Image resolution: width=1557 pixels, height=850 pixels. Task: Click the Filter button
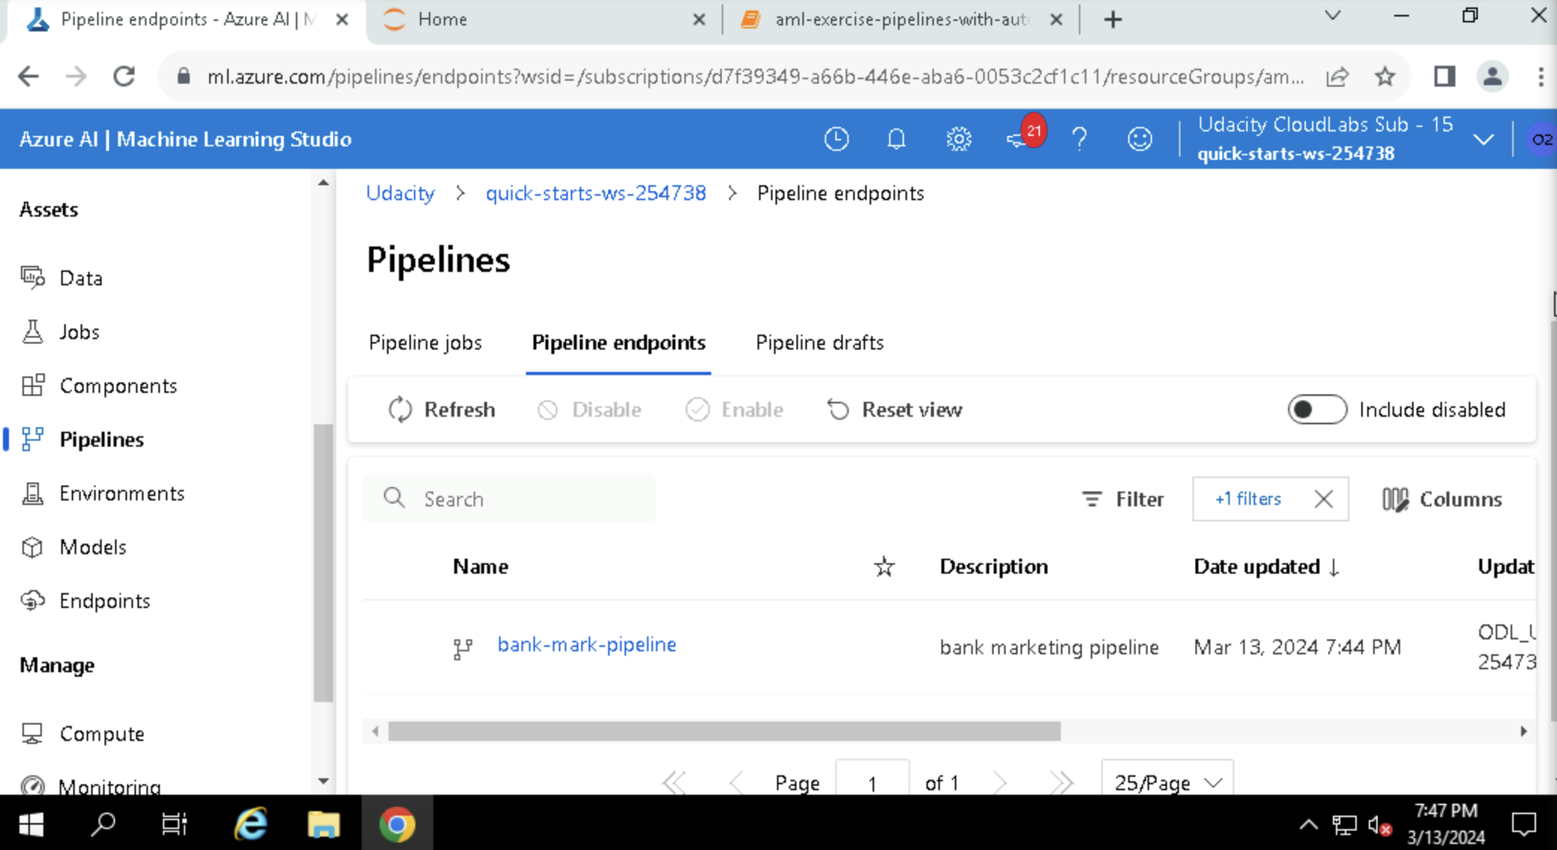coord(1123,499)
